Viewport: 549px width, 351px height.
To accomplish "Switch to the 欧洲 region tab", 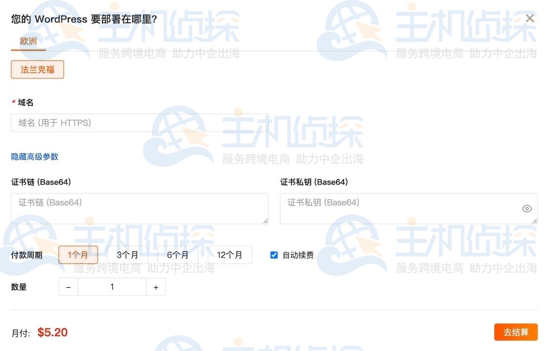I will [x=28, y=42].
